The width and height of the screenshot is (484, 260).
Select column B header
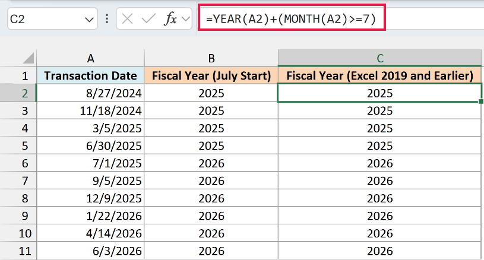[211, 58]
